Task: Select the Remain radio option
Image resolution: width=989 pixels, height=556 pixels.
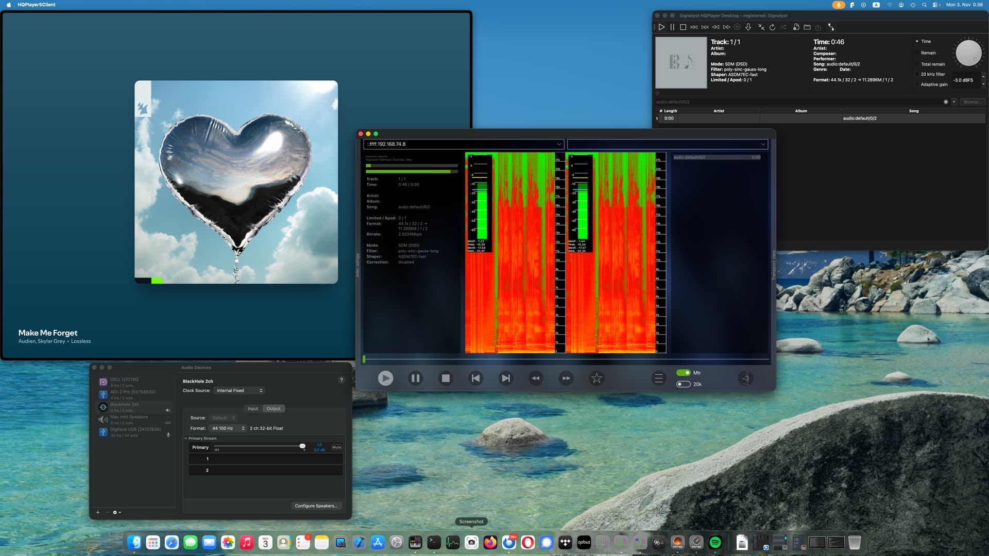Action: [x=917, y=53]
